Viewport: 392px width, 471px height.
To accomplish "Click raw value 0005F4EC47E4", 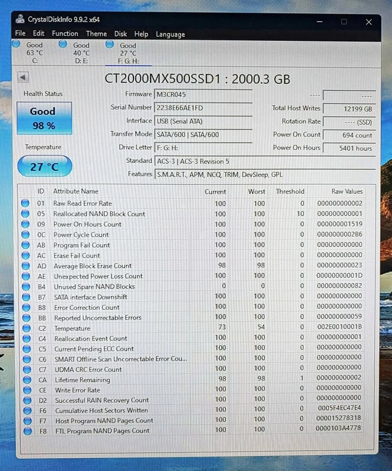I will (340, 408).
